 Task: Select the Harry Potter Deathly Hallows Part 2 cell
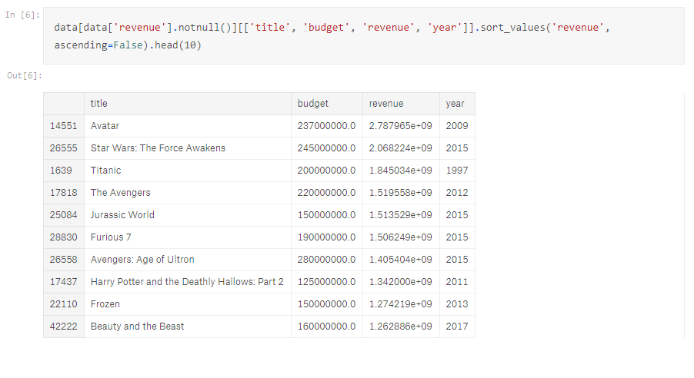[188, 282]
